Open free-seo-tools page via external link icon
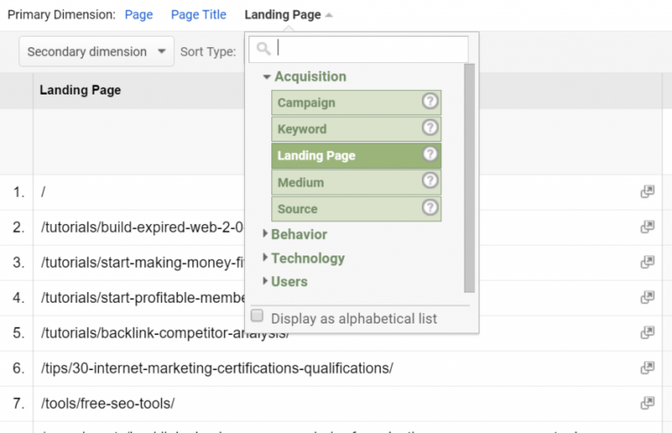Screen dimensions: 672x433 (x=647, y=402)
